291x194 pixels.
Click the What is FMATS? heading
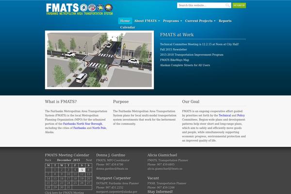pyautogui.click(x=61, y=101)
